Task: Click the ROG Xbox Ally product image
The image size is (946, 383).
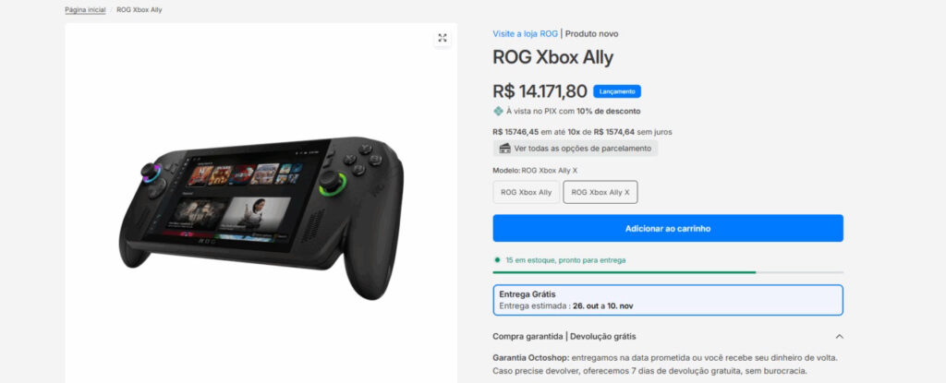Action: [x=261, y=217]
